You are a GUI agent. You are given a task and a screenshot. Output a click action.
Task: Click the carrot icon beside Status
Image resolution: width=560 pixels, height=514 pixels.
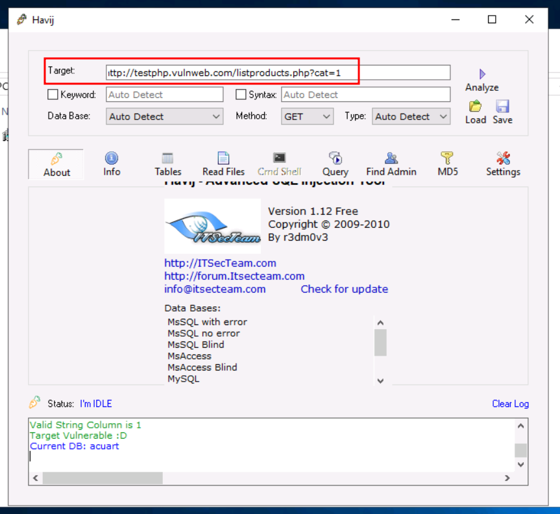point(34,402)
